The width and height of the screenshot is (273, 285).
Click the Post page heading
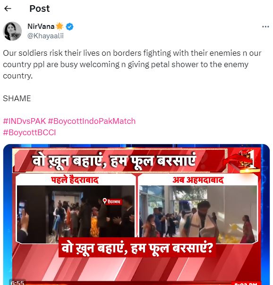40,9
